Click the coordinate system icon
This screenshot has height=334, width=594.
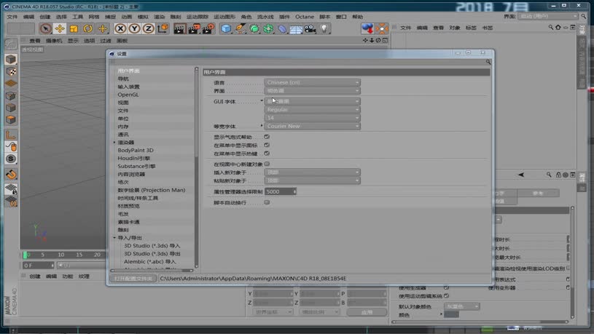(163, 28)
